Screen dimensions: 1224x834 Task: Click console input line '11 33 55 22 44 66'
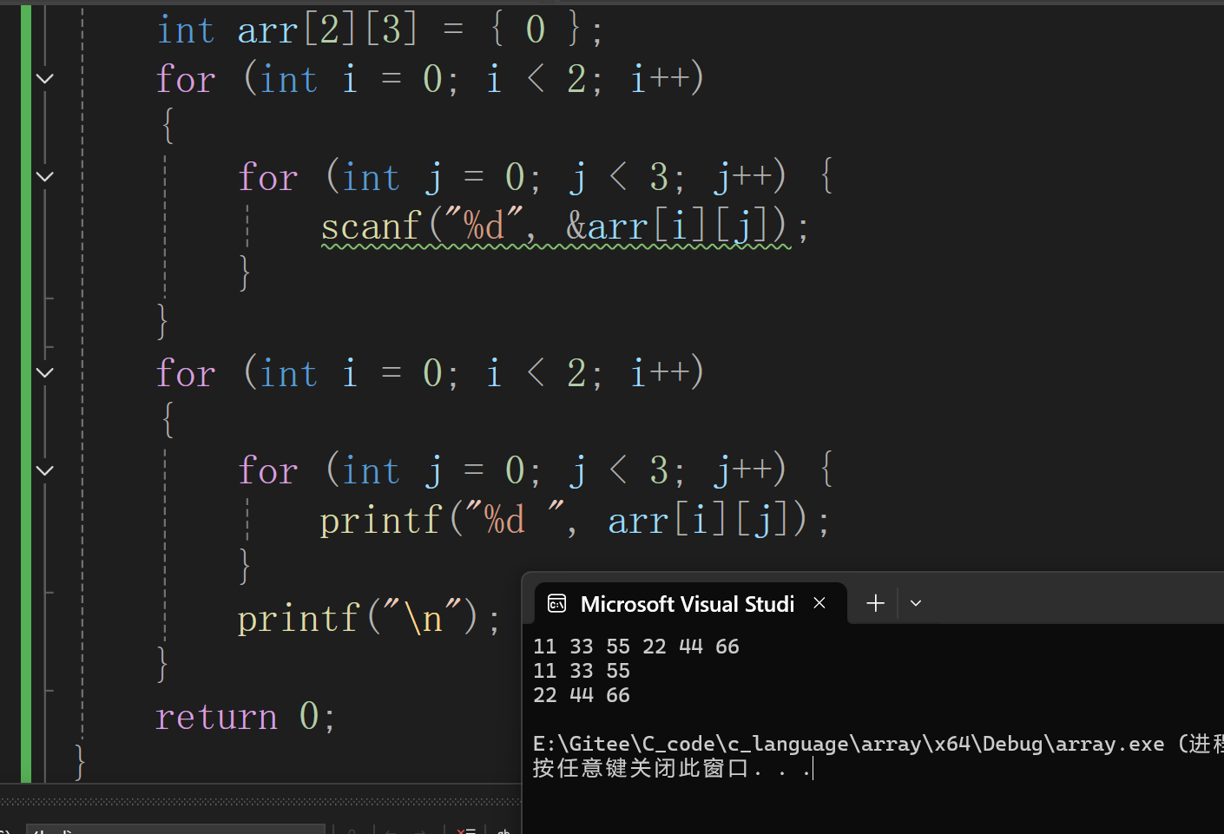pyautogui.click(x=636, y=647)
